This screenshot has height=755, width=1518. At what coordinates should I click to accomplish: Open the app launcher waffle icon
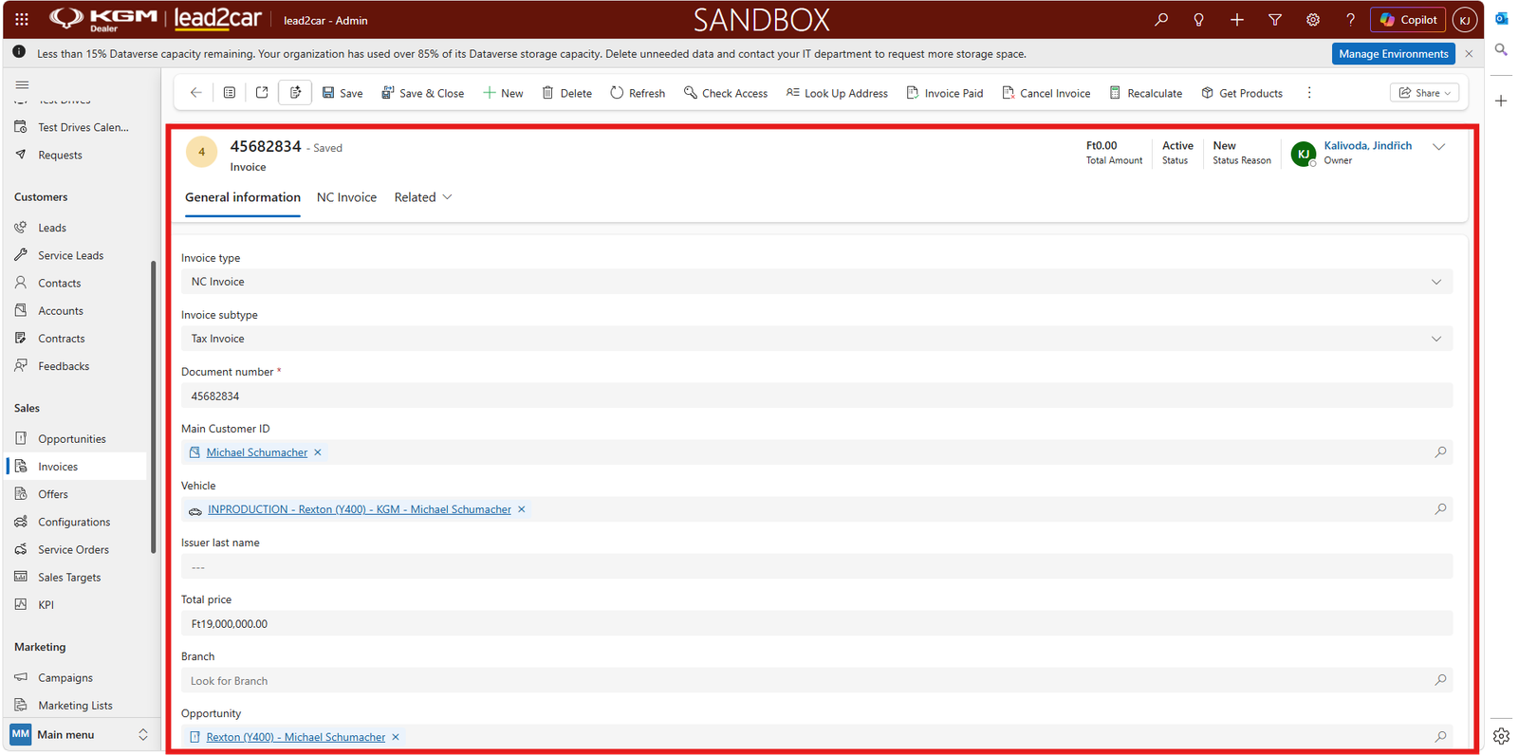[21, 19]
